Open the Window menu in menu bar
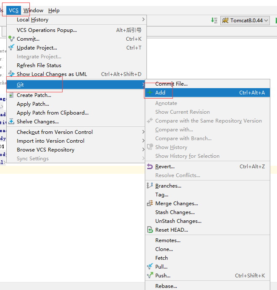 pyautogui.click(x=33, y=10)
